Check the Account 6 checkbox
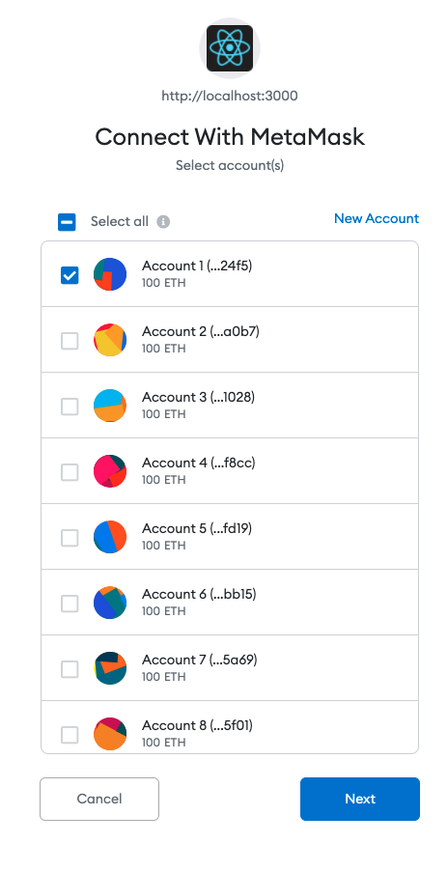Image resolution: width=448 pixels, height=872 pixels. 70,603
